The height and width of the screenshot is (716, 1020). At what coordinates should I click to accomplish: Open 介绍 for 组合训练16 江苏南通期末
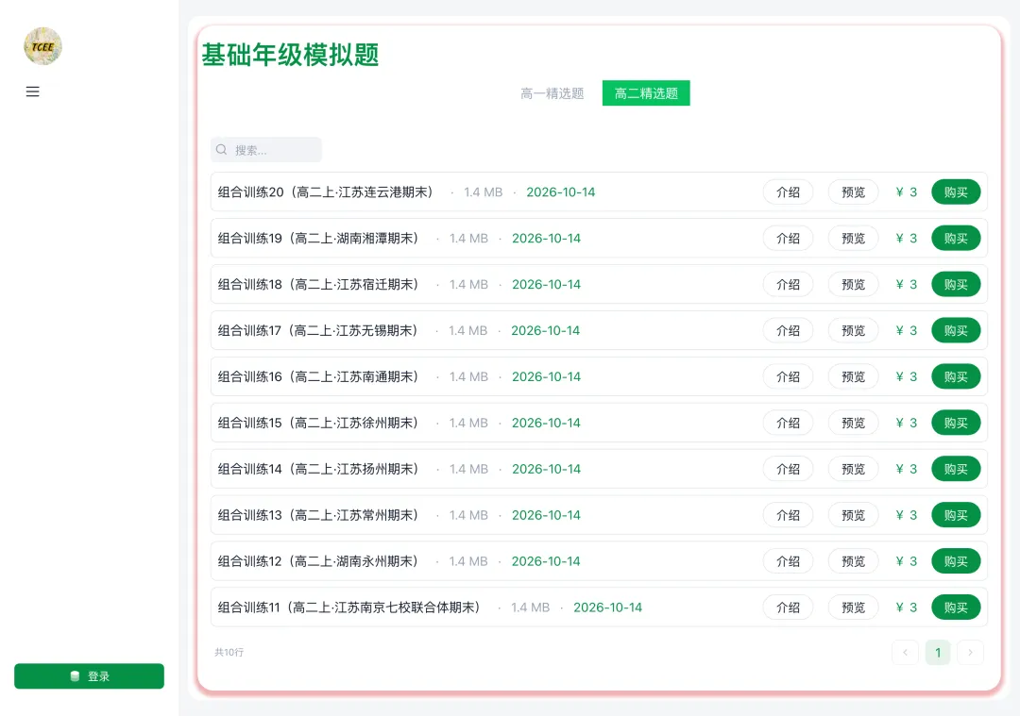click(x=788, y=376)
